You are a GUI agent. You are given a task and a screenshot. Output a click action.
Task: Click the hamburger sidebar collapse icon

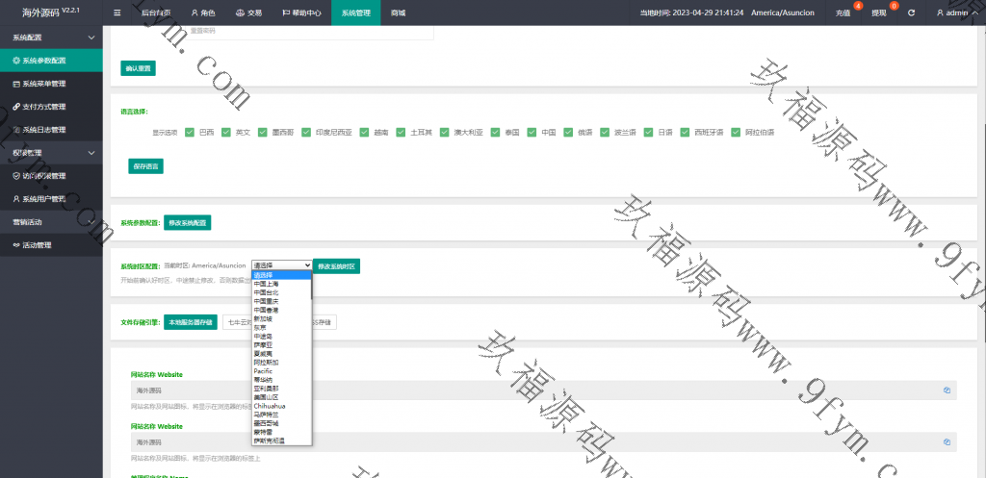(117, 13)
